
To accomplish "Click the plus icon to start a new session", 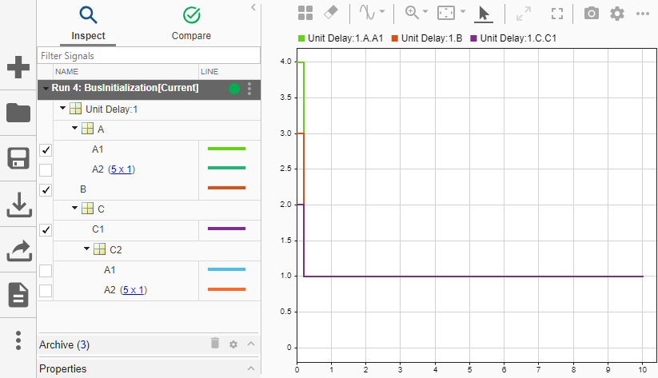I will [x=18, y=67].
